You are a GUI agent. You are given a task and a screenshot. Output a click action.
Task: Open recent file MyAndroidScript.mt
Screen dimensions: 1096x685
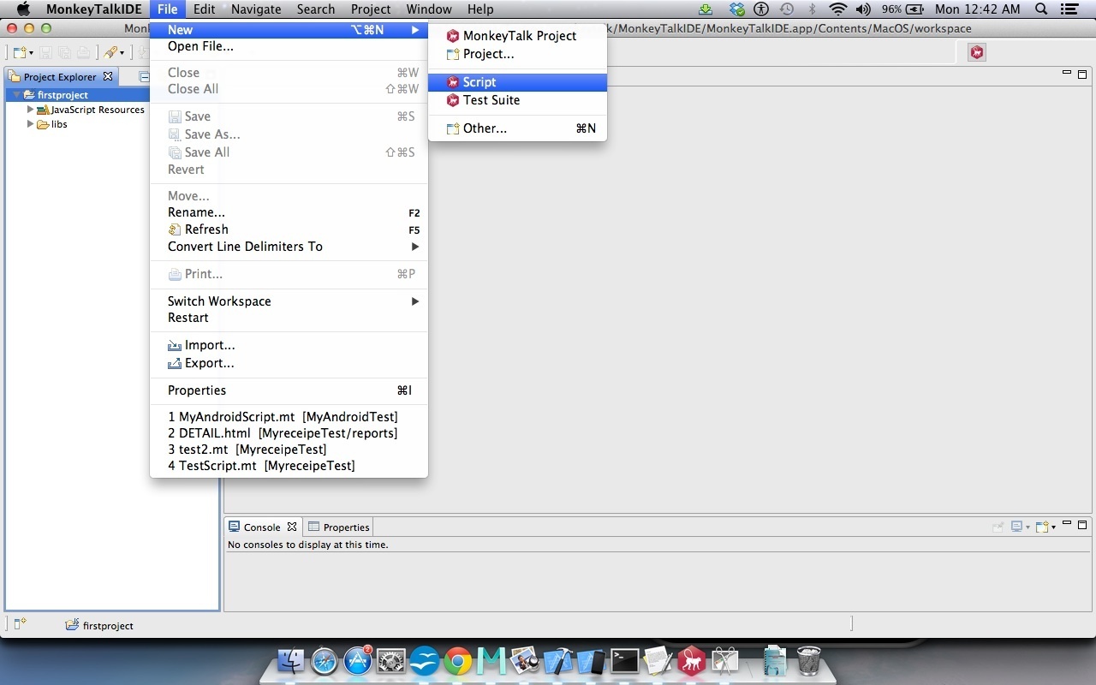point(283,417)
